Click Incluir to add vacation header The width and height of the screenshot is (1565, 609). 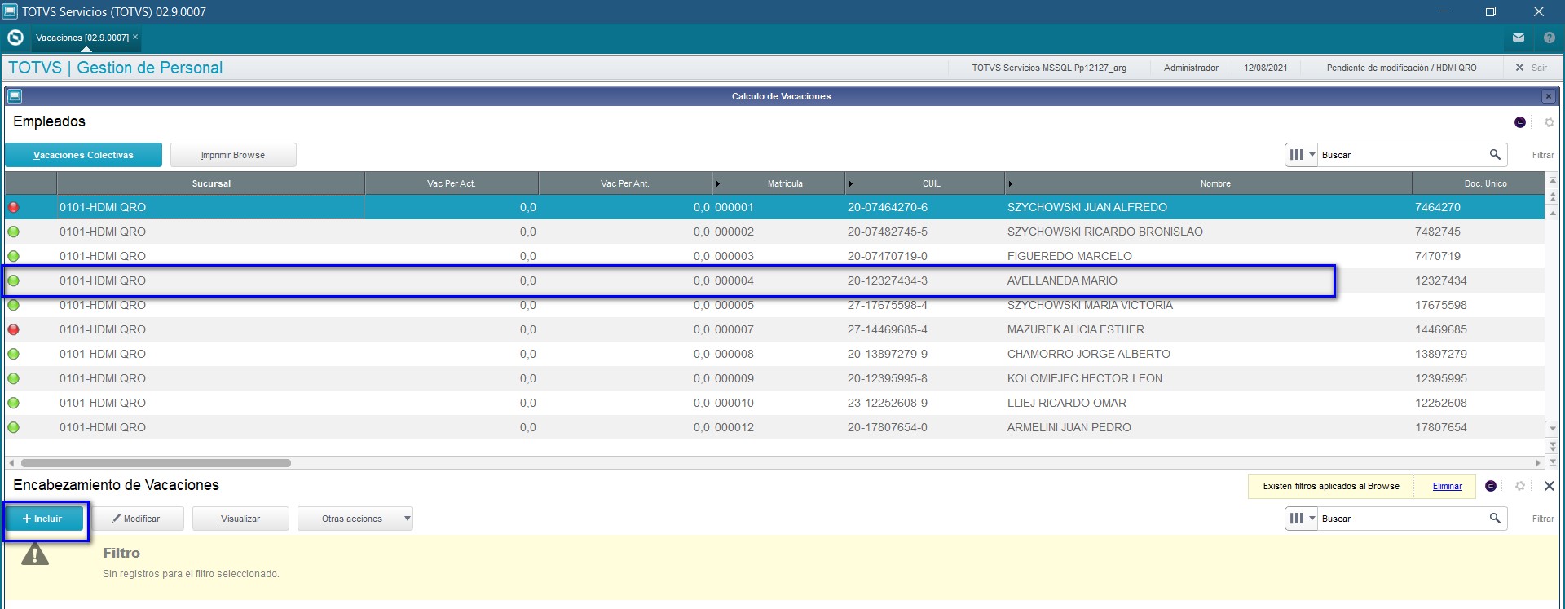[44, 519]
